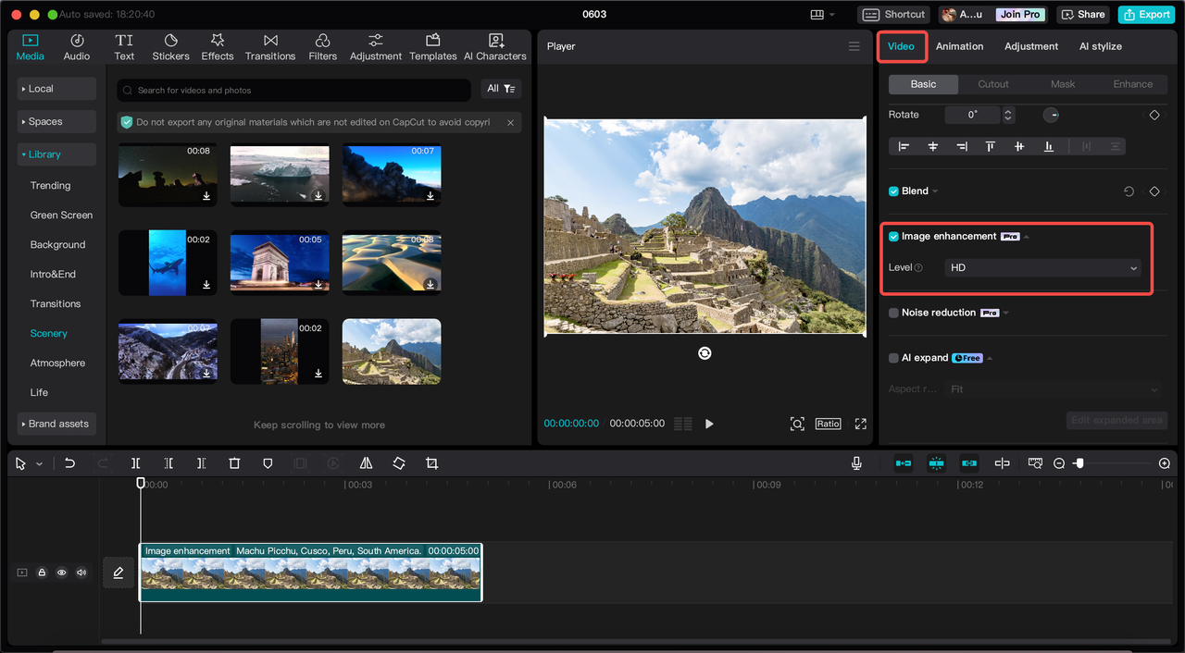Open the AI Characters panel
Screen dimensions: 1185x653
point(495,47)
